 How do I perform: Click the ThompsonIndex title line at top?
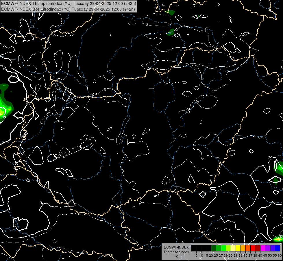(x=69, y=3)
